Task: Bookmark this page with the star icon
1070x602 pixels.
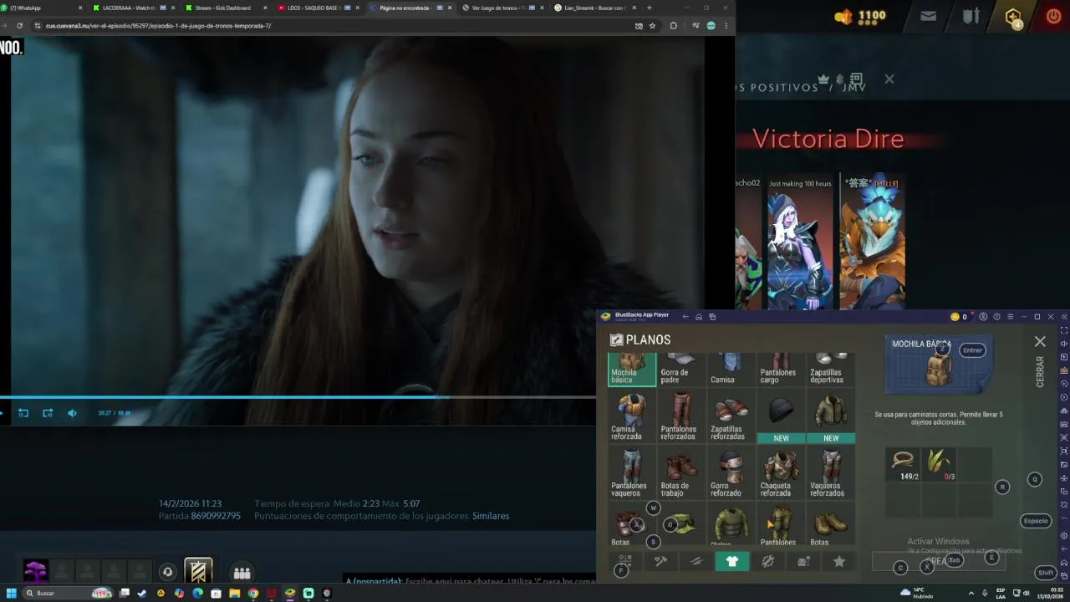Action: pos(652,26)
